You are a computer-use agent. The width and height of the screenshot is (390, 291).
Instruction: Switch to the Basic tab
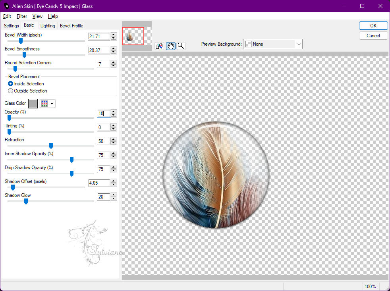pyautogui.click(x=29, y=25)
